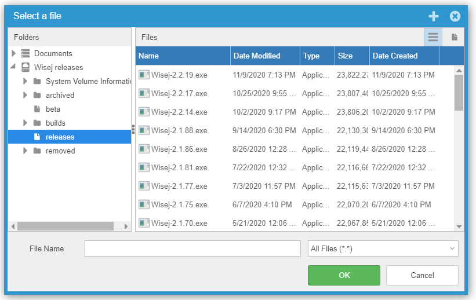Expand the System Volume Information folder

pyautogui.click(x=25, y=81)
